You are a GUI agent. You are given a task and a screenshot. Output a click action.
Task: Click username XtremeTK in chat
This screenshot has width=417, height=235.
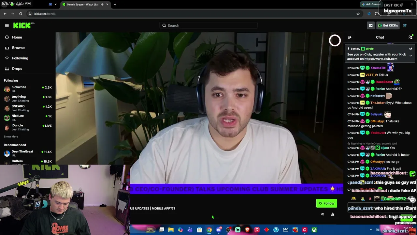[x=378, y=68]
